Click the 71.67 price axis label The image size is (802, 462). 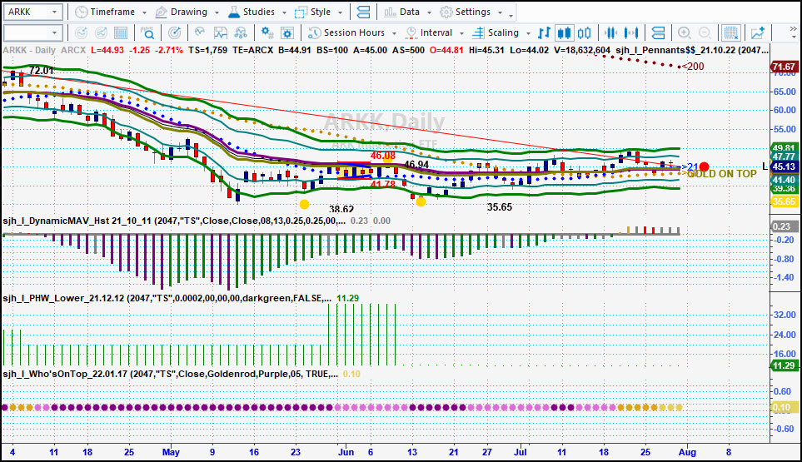point(785,67)
